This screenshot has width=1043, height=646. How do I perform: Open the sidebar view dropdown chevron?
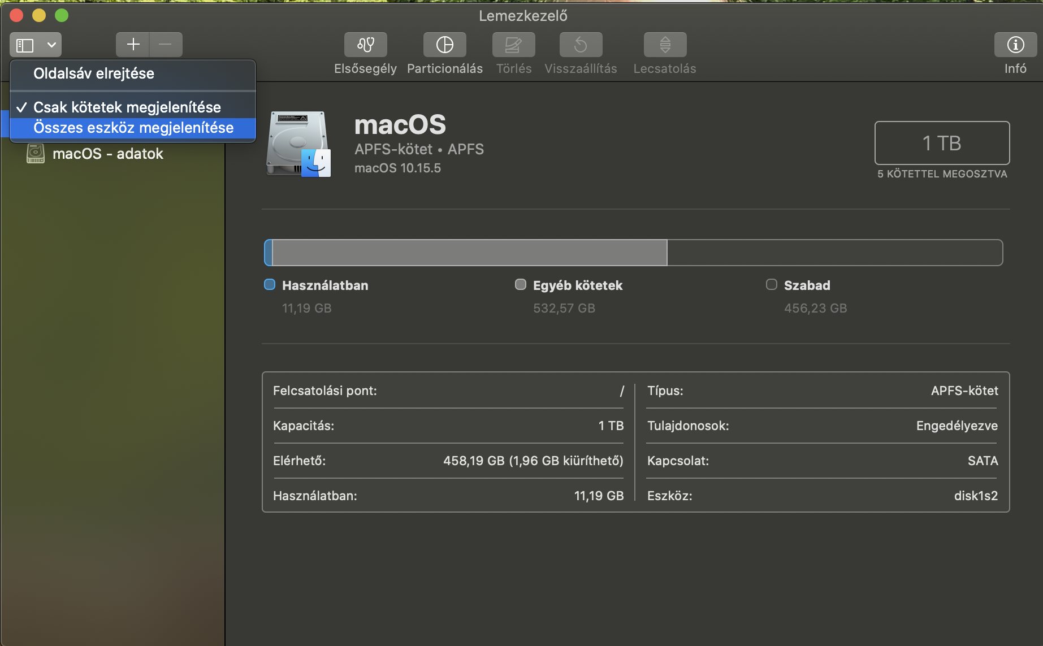pos(51,45)
